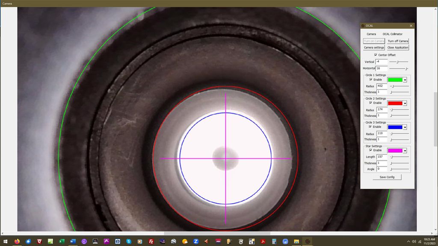This screenshot has height=246, width=438.
Task: Click the Star Angle input field
Action: coord(382,169)
